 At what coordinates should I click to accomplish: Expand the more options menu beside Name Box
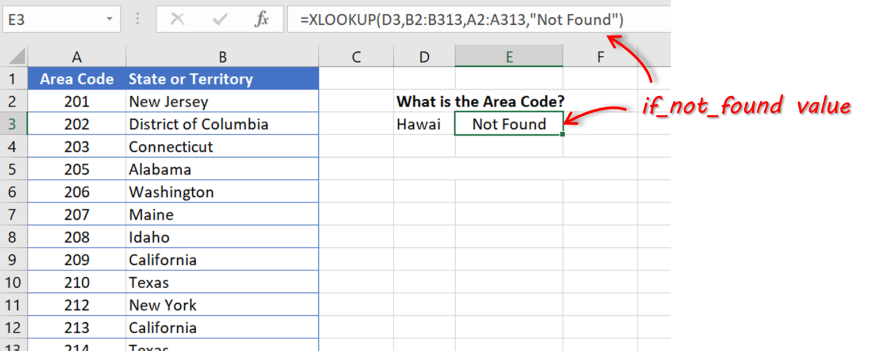(138, 18)
